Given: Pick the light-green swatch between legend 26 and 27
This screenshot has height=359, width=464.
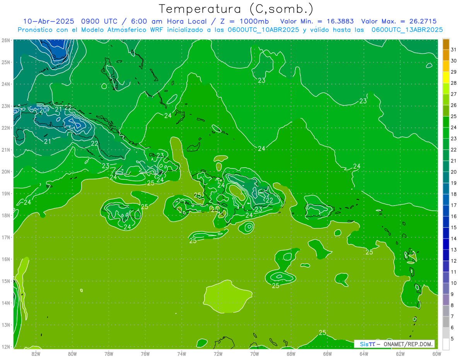Looking at the screenshot, I should point(446,100).
